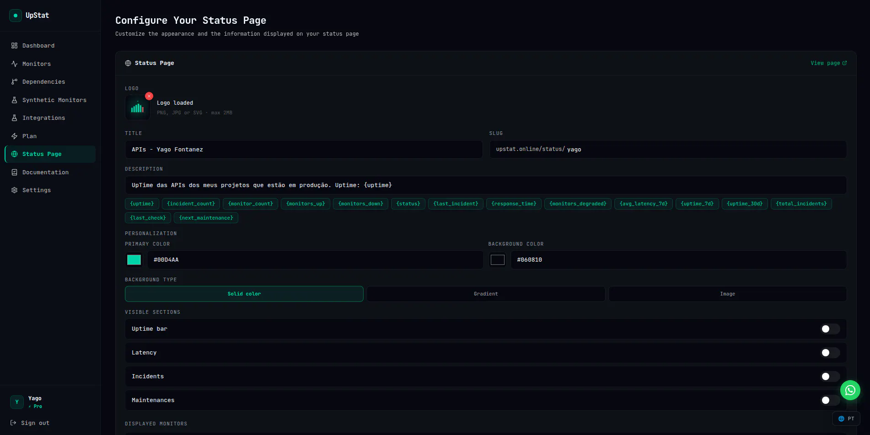Select Image background type

[727, 294]
